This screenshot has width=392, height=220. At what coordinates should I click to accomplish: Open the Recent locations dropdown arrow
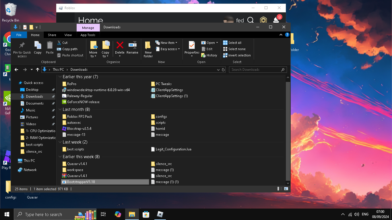tap(32, 70)
